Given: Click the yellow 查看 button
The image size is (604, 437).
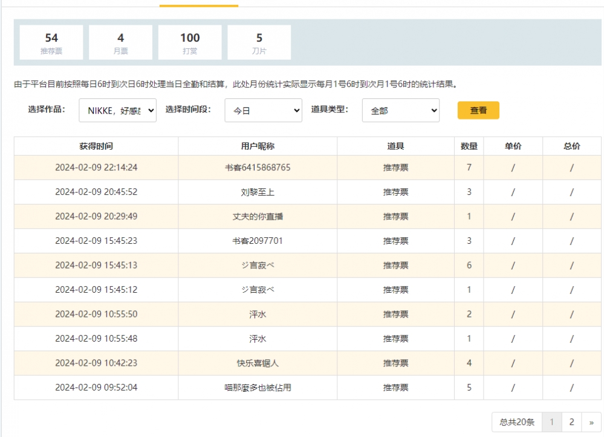Looking at the screenshot, I should (478, 110).
